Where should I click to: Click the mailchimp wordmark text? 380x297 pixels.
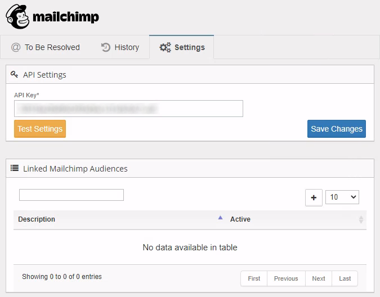(66, 17)
